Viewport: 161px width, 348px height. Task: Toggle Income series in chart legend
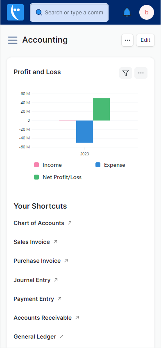click(x=48, y=165)
